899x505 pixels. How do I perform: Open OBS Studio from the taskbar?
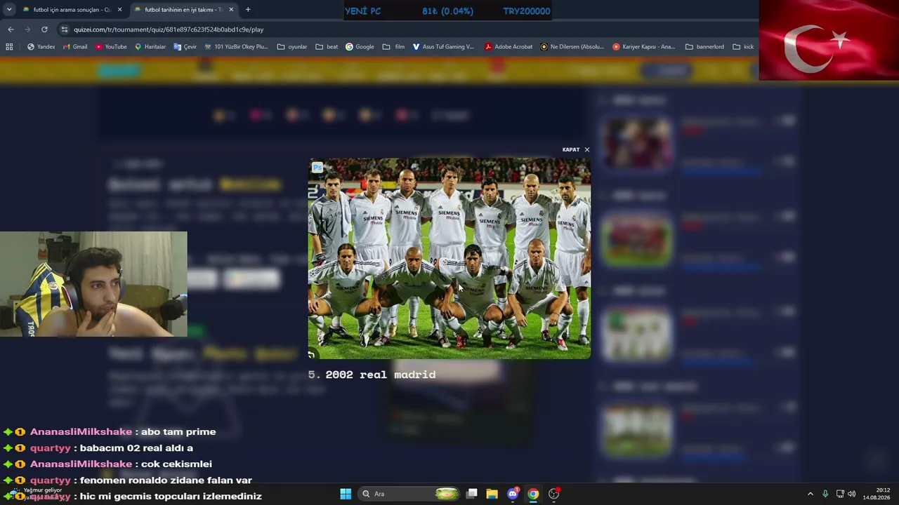click(553, 494)
